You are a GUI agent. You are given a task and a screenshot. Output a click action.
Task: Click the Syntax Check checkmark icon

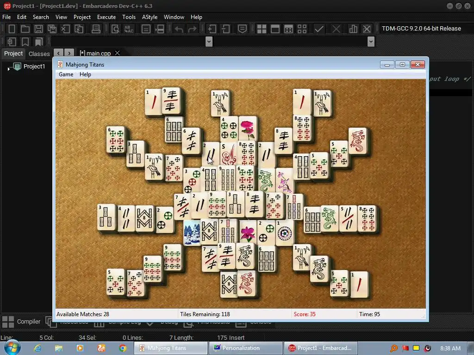coord(319,29)
